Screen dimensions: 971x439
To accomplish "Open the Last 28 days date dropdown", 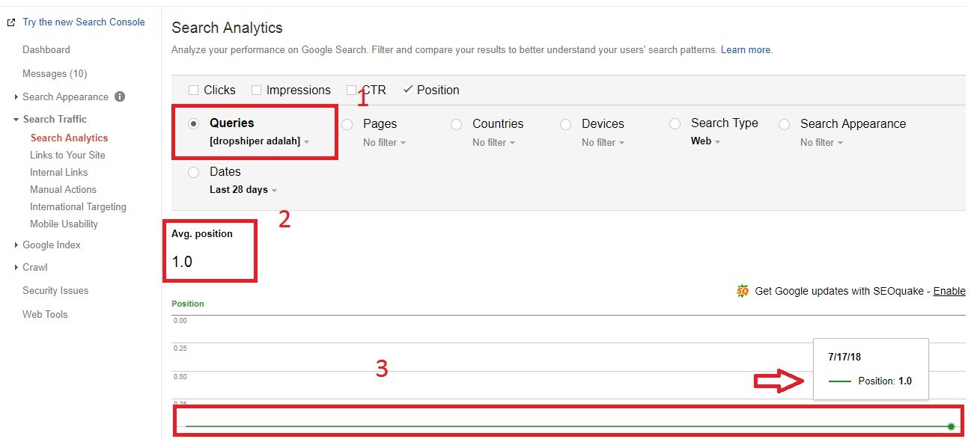I will click(x=243, y=190).
